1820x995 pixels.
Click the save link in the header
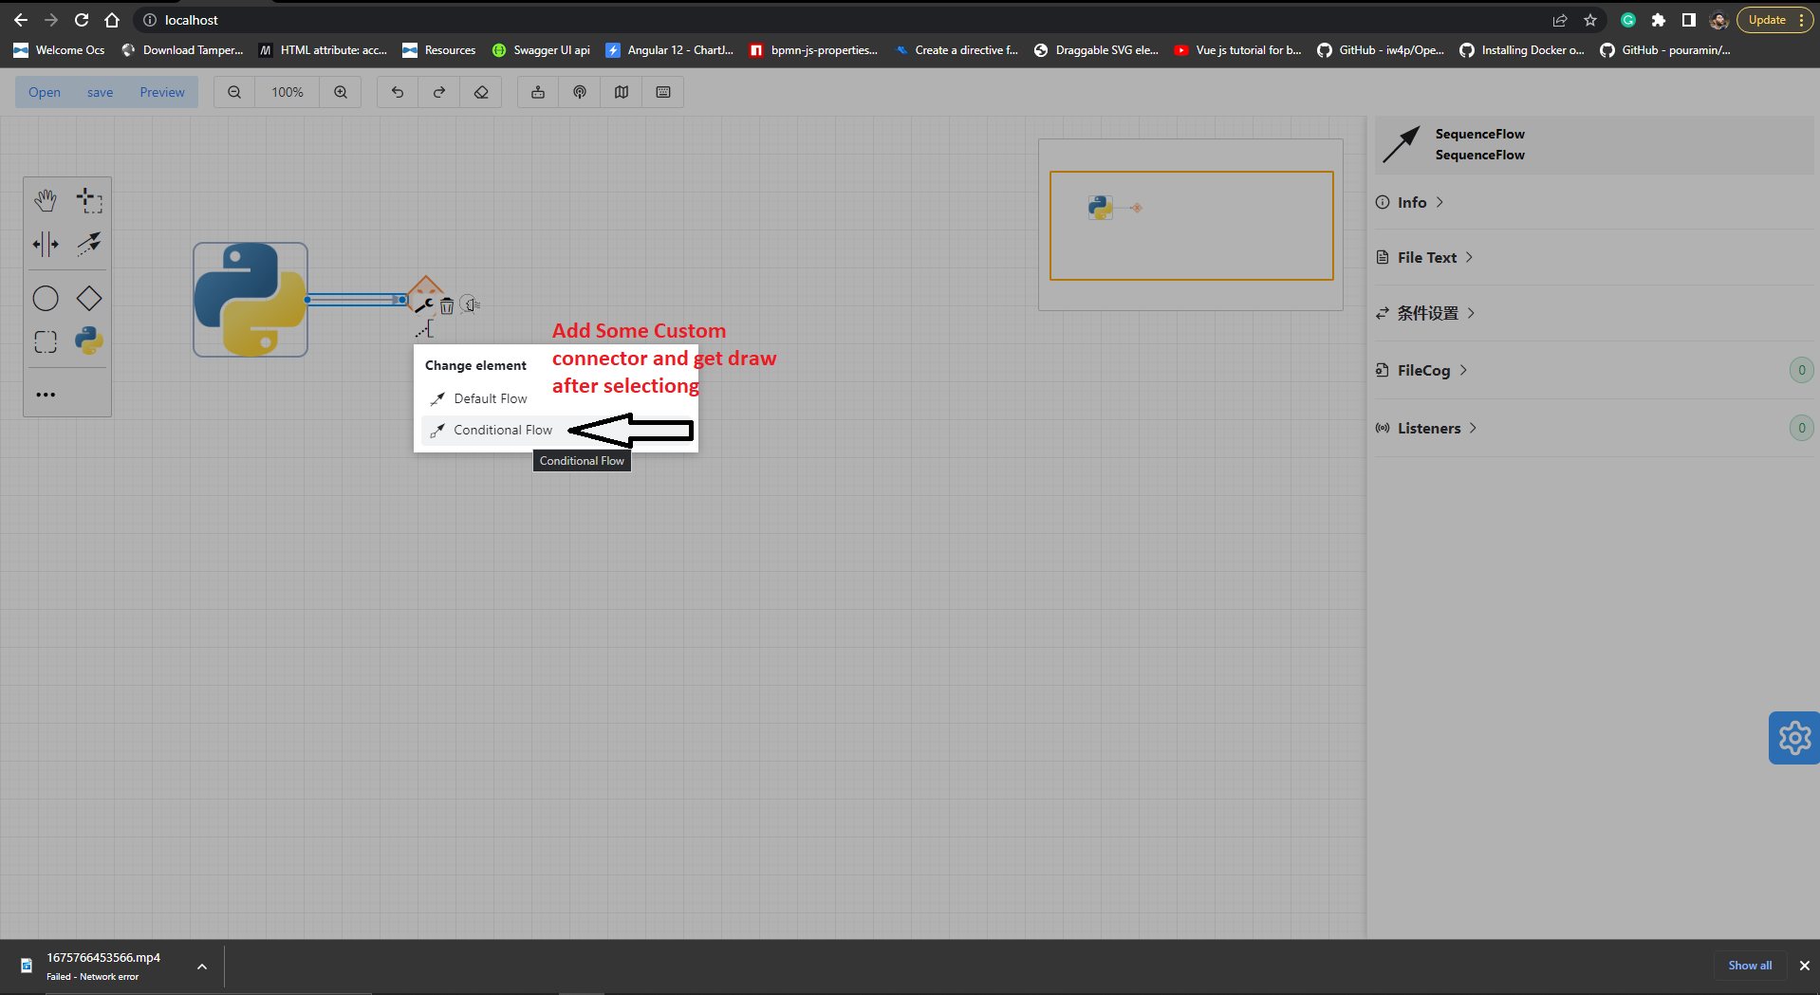(100, 92)
